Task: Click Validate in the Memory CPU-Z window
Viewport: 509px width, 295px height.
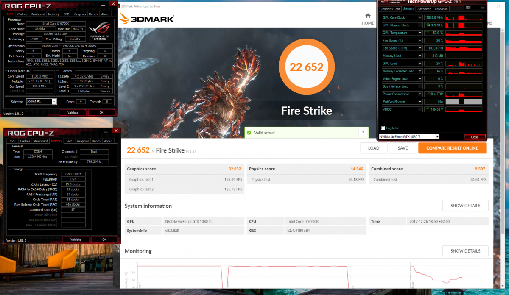Action: [76, 239]
